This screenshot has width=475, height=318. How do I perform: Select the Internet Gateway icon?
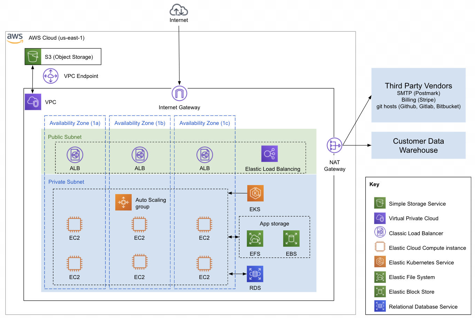pos(179,94)
